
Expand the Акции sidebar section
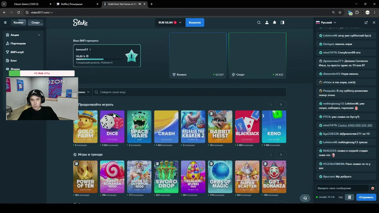point(39,35)
